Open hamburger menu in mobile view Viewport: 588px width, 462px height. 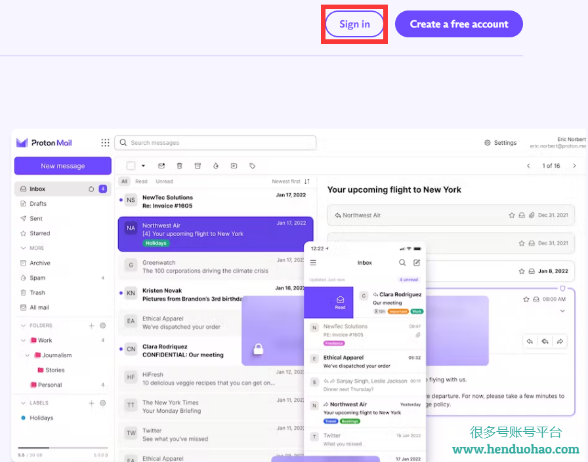pyautogui.click(x=313, y=263)
